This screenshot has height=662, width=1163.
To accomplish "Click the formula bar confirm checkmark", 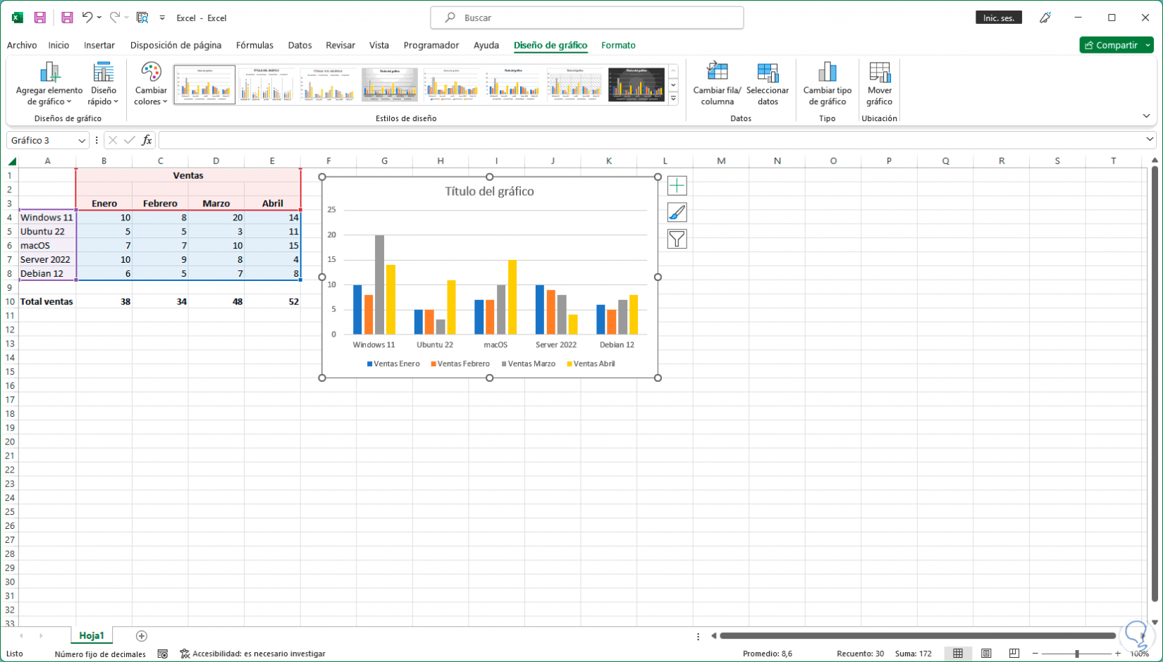I will click(x=130, y=140).
